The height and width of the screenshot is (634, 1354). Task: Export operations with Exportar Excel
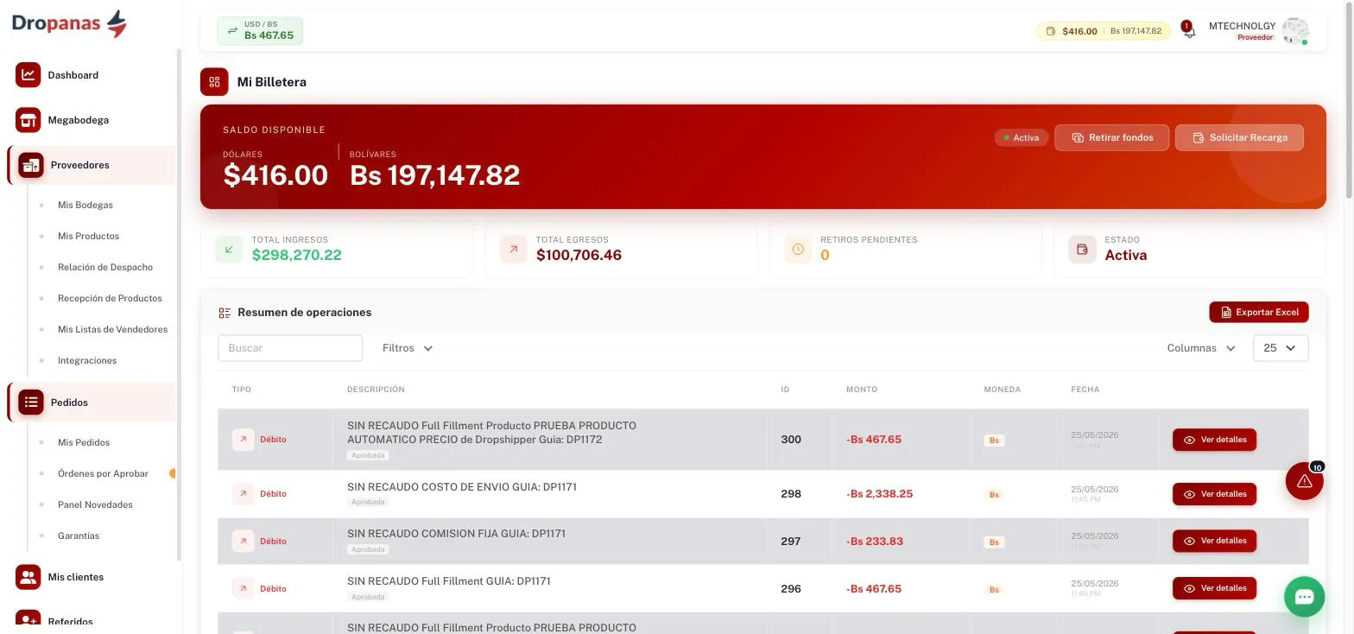click(x=1259, y=312)
